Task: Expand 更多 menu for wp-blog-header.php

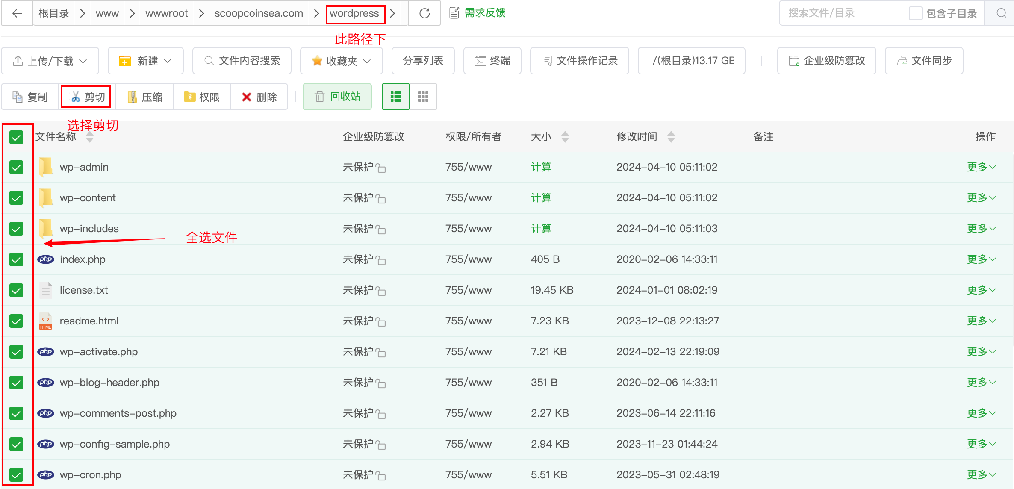Action: tap(982, 383)
